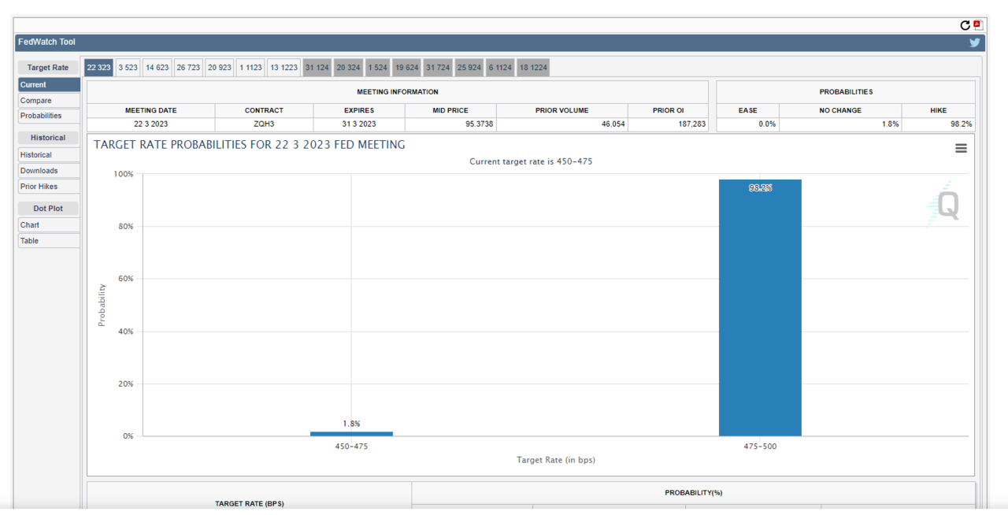
Task: Open the Downloads sidebar link
Action: (49, 171)
